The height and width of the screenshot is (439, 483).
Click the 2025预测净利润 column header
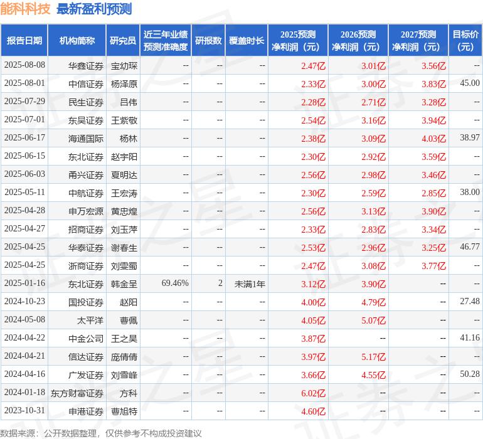coord(298,40)
